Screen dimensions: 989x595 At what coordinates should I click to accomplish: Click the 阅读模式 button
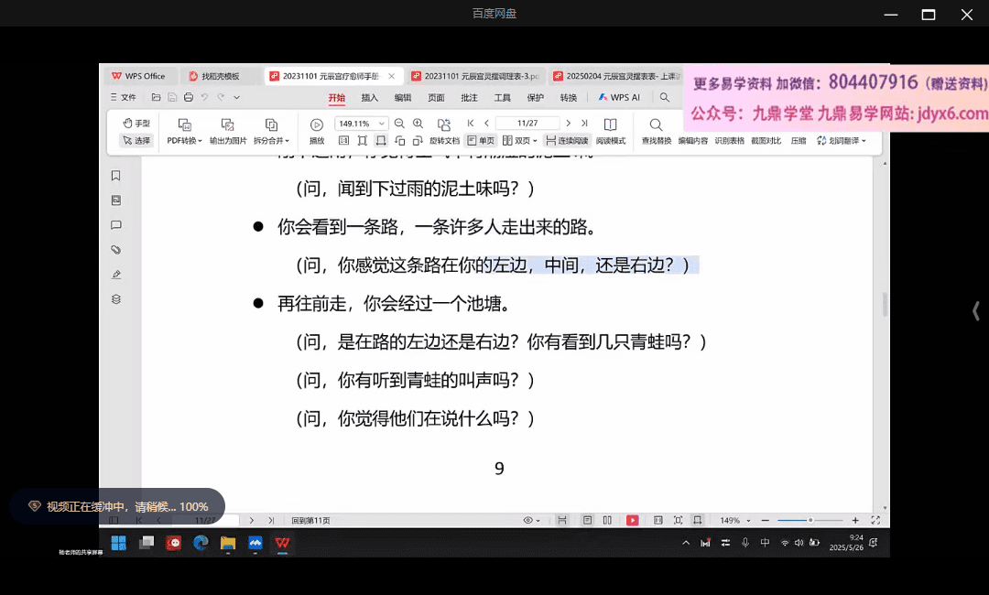coord(611,141)
